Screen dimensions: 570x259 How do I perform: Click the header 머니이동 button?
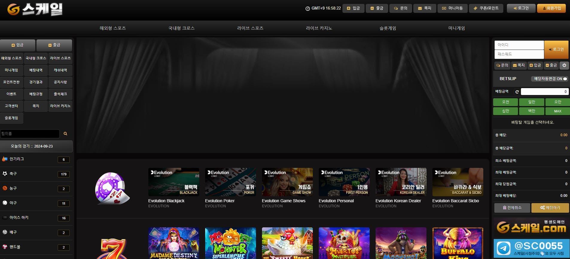452,8
